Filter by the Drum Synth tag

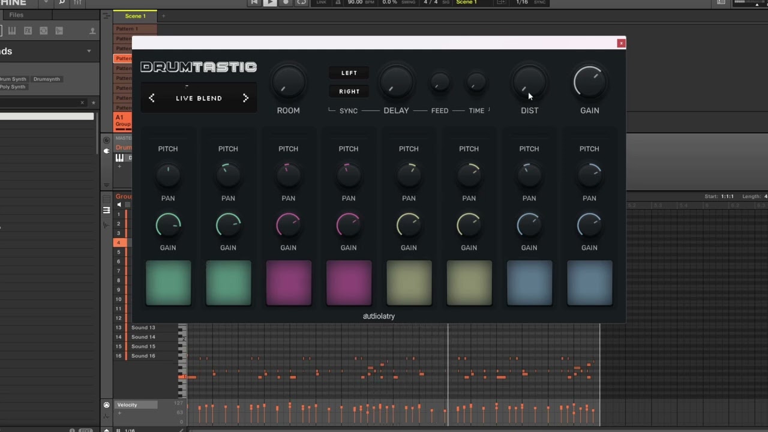pos(13,79)
